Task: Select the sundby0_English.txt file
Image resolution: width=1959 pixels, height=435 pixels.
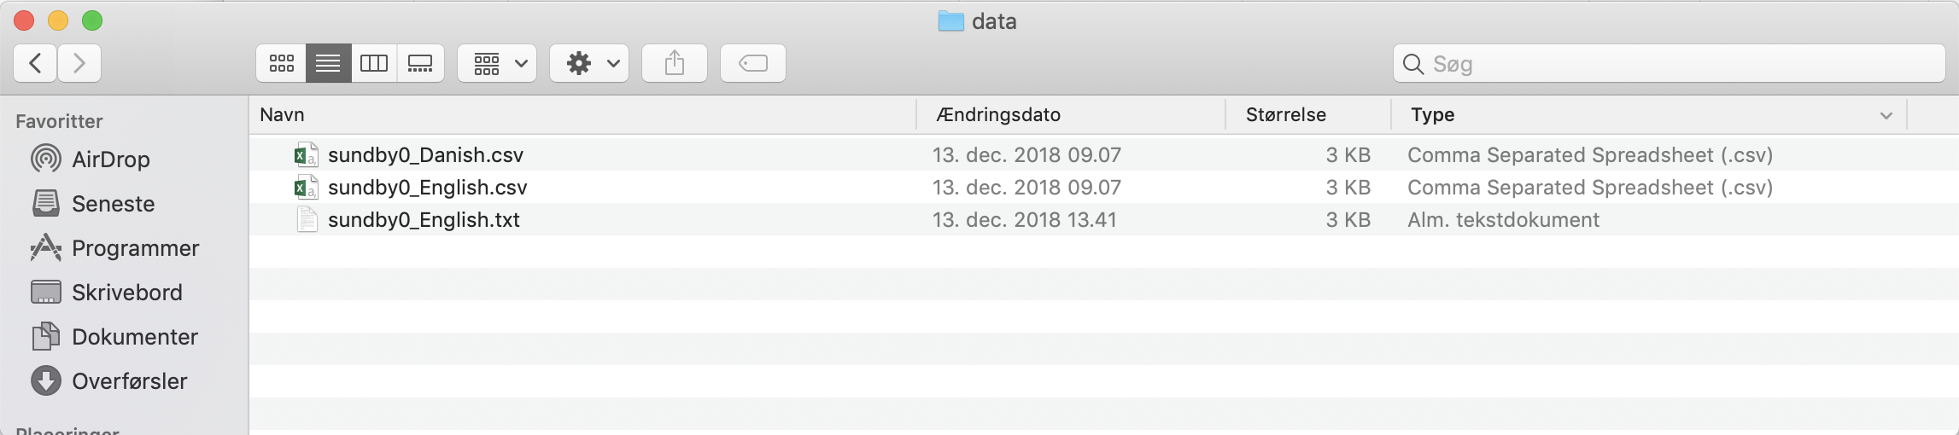Action: [x=424, y=220]
